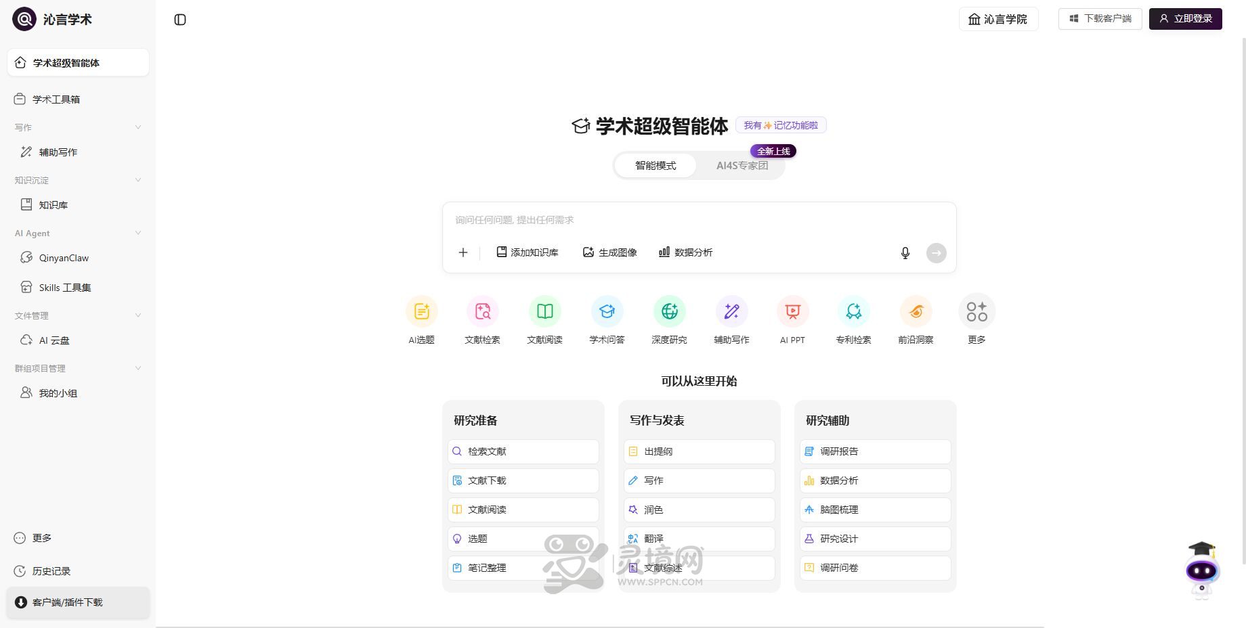
Task: Add an attachment with the plus icon
Action: [463, 252]
